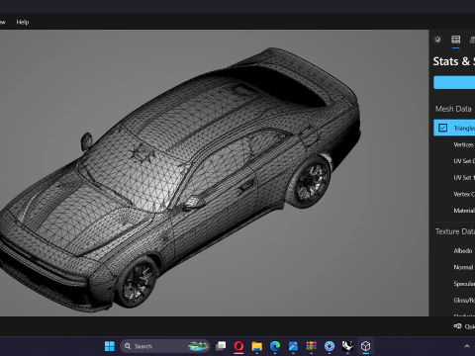Switch to the Environment & Lighting tab
The width and height of the screenshot is (475, 356).
437,40
